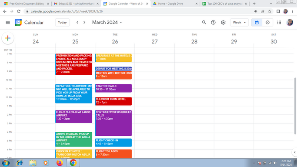Viewport: 297px width, 167px height.
Task: Open the Settings menu gear icon
Action: coord(223,22)
